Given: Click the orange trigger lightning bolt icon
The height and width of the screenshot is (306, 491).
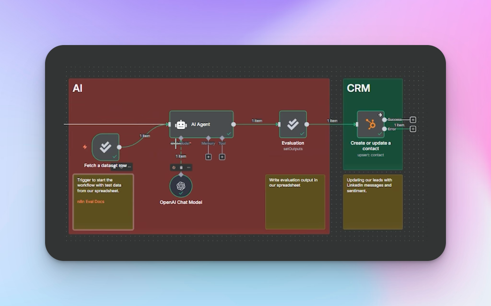Looking at the screenshot, I should tap(84, 146).
